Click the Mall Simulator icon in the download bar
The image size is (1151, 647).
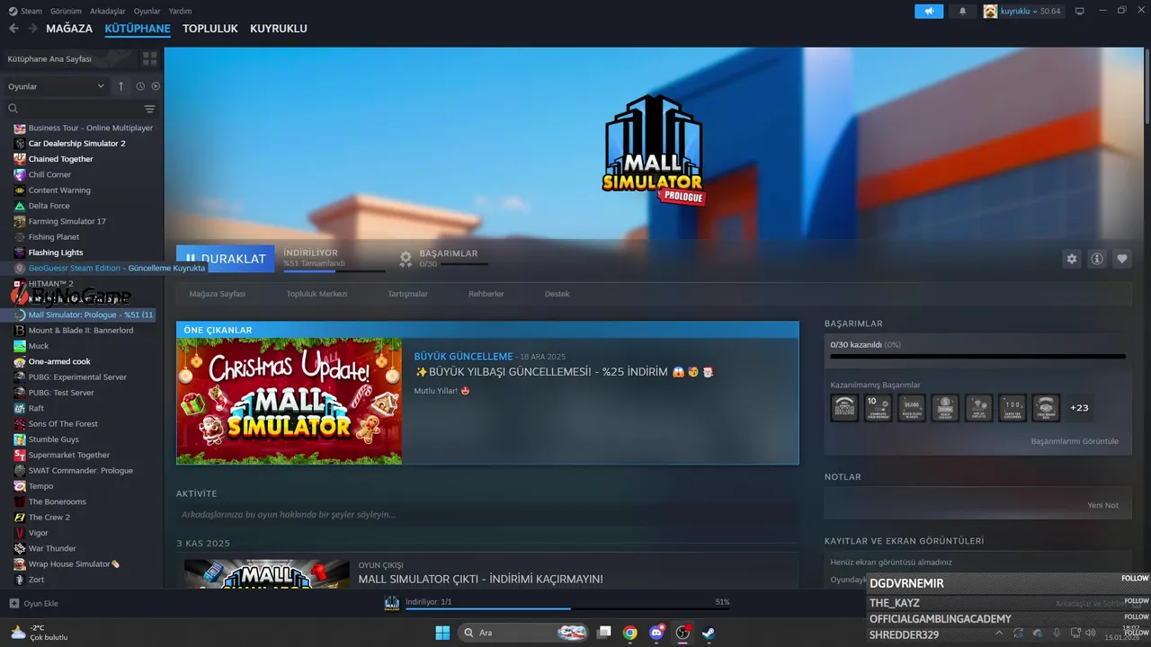point(391,603)
